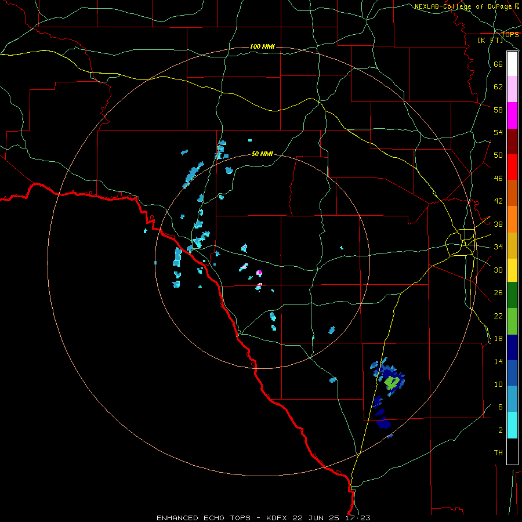Pick the bright cyan legend color band
Image resolution: width=522 pixels, height=522 pixels.
(512, 425)
